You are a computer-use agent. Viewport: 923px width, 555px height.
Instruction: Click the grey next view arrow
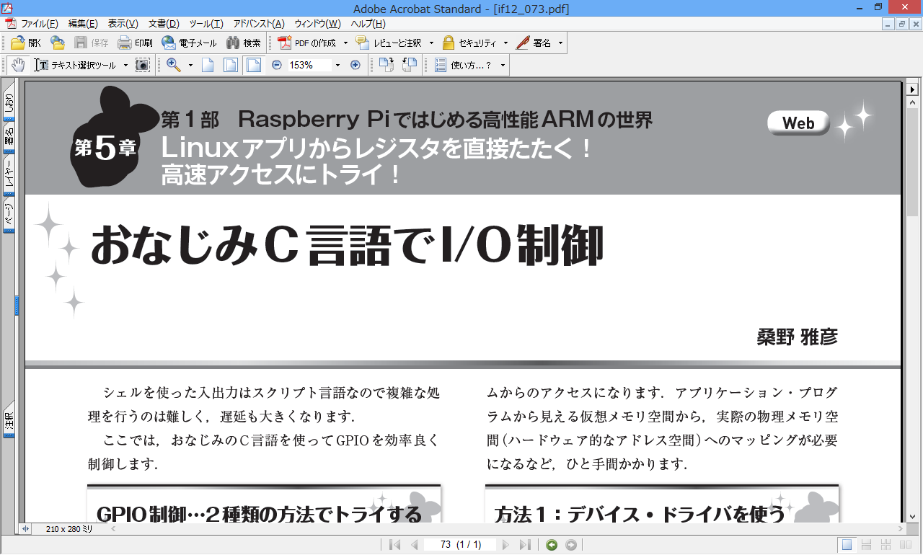tap(571, 545)
